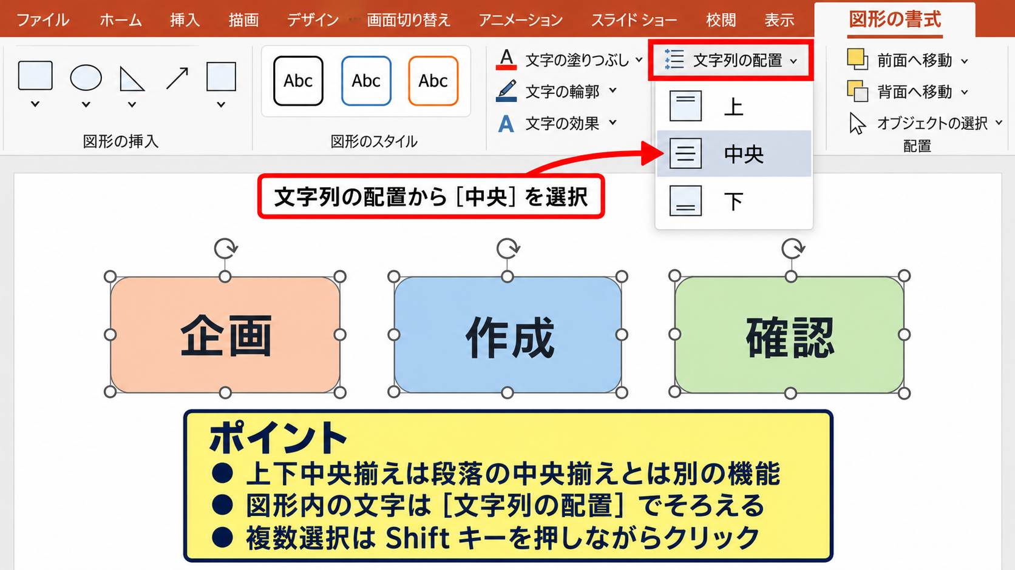1015x570 pixels.
Task: Insert a right triangle shape
Action: point(132,79)
